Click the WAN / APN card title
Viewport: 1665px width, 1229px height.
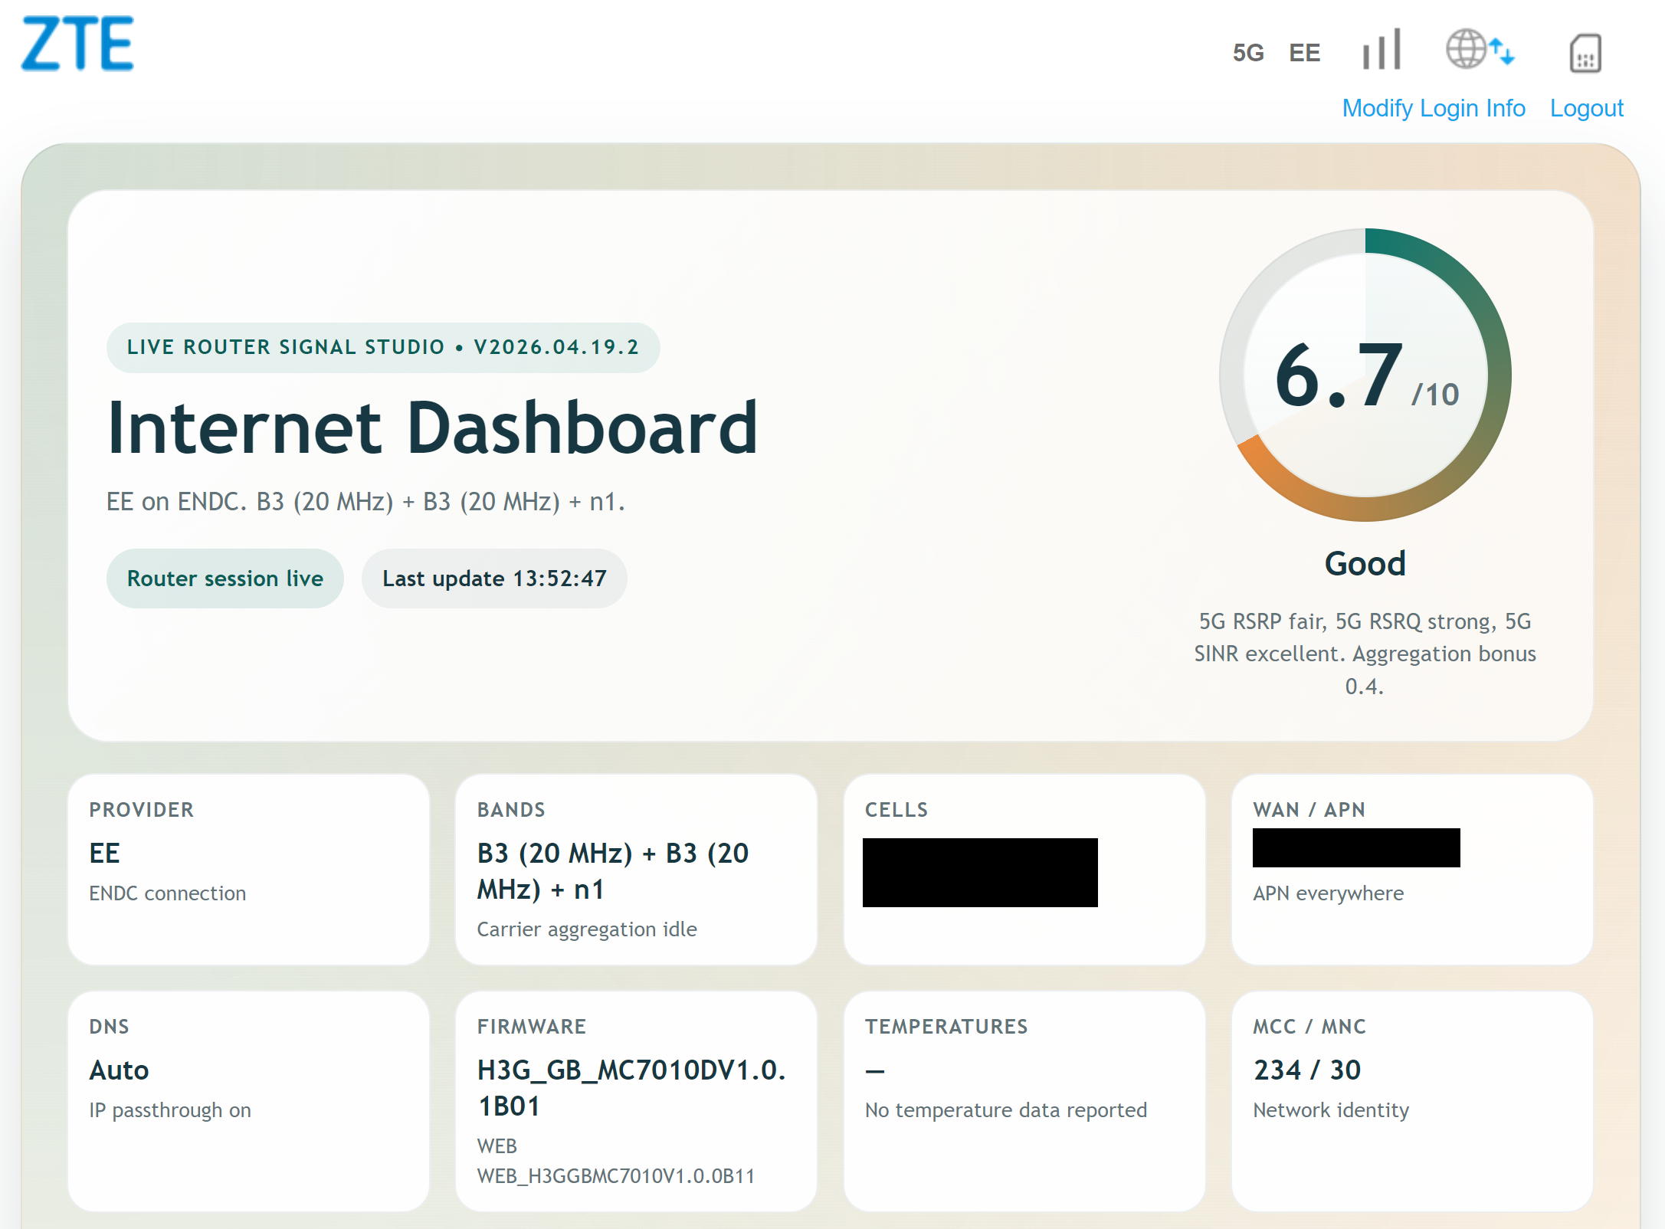[1309, 810]
